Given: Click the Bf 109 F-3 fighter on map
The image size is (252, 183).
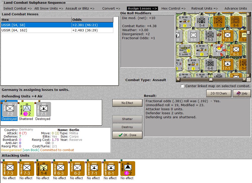Looking at the screenshot, I should tap(193, 65).
